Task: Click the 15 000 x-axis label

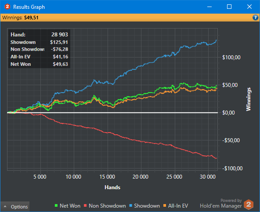Action: pyautogui.click(x=107, y=177)
